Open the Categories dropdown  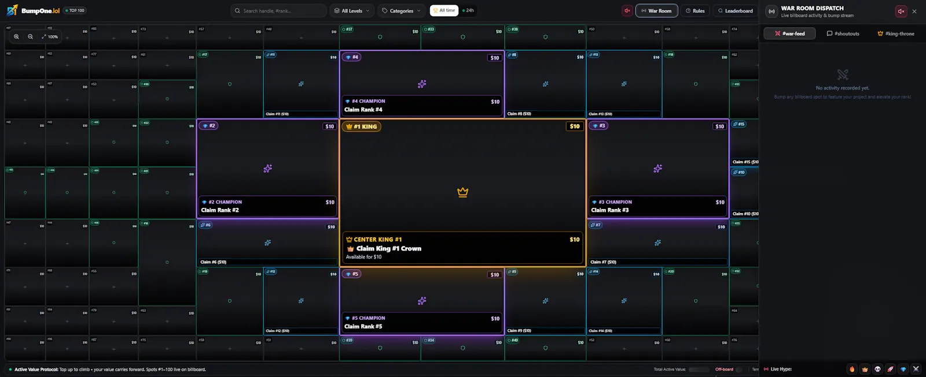pyautogui.click(x=401, y=10)
